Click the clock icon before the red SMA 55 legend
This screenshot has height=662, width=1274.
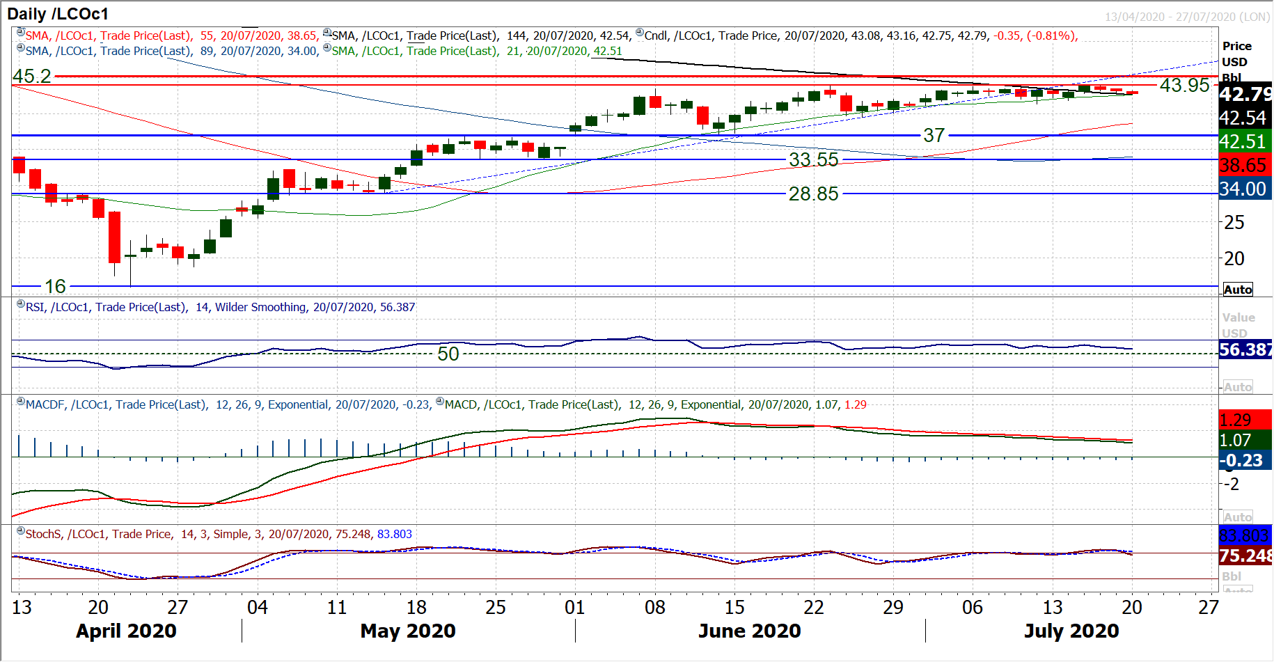tap(21, 32)
